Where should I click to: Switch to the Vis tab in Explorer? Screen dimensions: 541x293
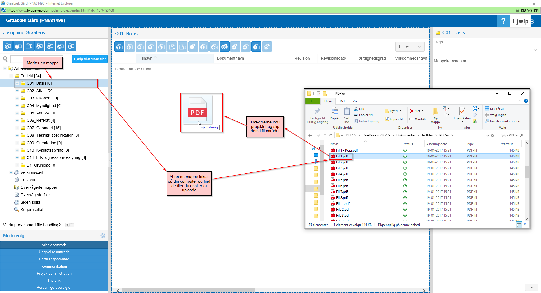coord(354,101)
